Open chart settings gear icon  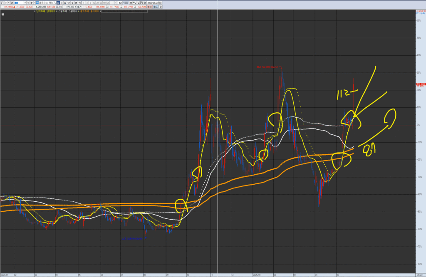[x=145, y=3]
